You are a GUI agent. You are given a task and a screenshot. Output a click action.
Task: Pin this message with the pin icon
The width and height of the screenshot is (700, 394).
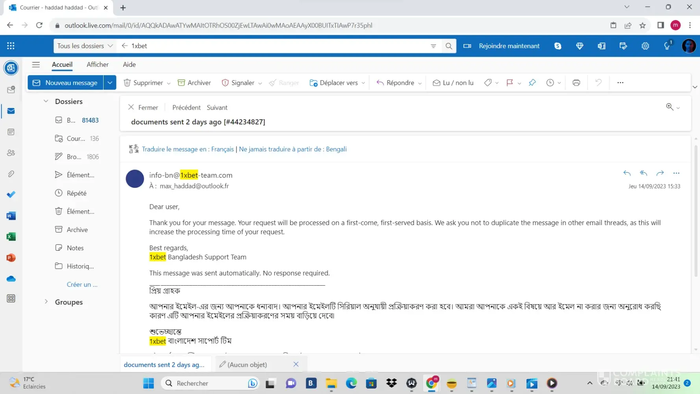click(532, 83)
